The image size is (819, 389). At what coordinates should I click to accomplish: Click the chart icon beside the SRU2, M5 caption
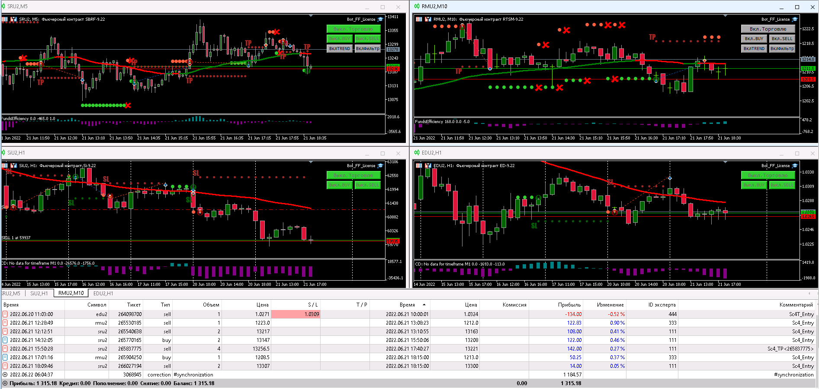click(13, 19)
